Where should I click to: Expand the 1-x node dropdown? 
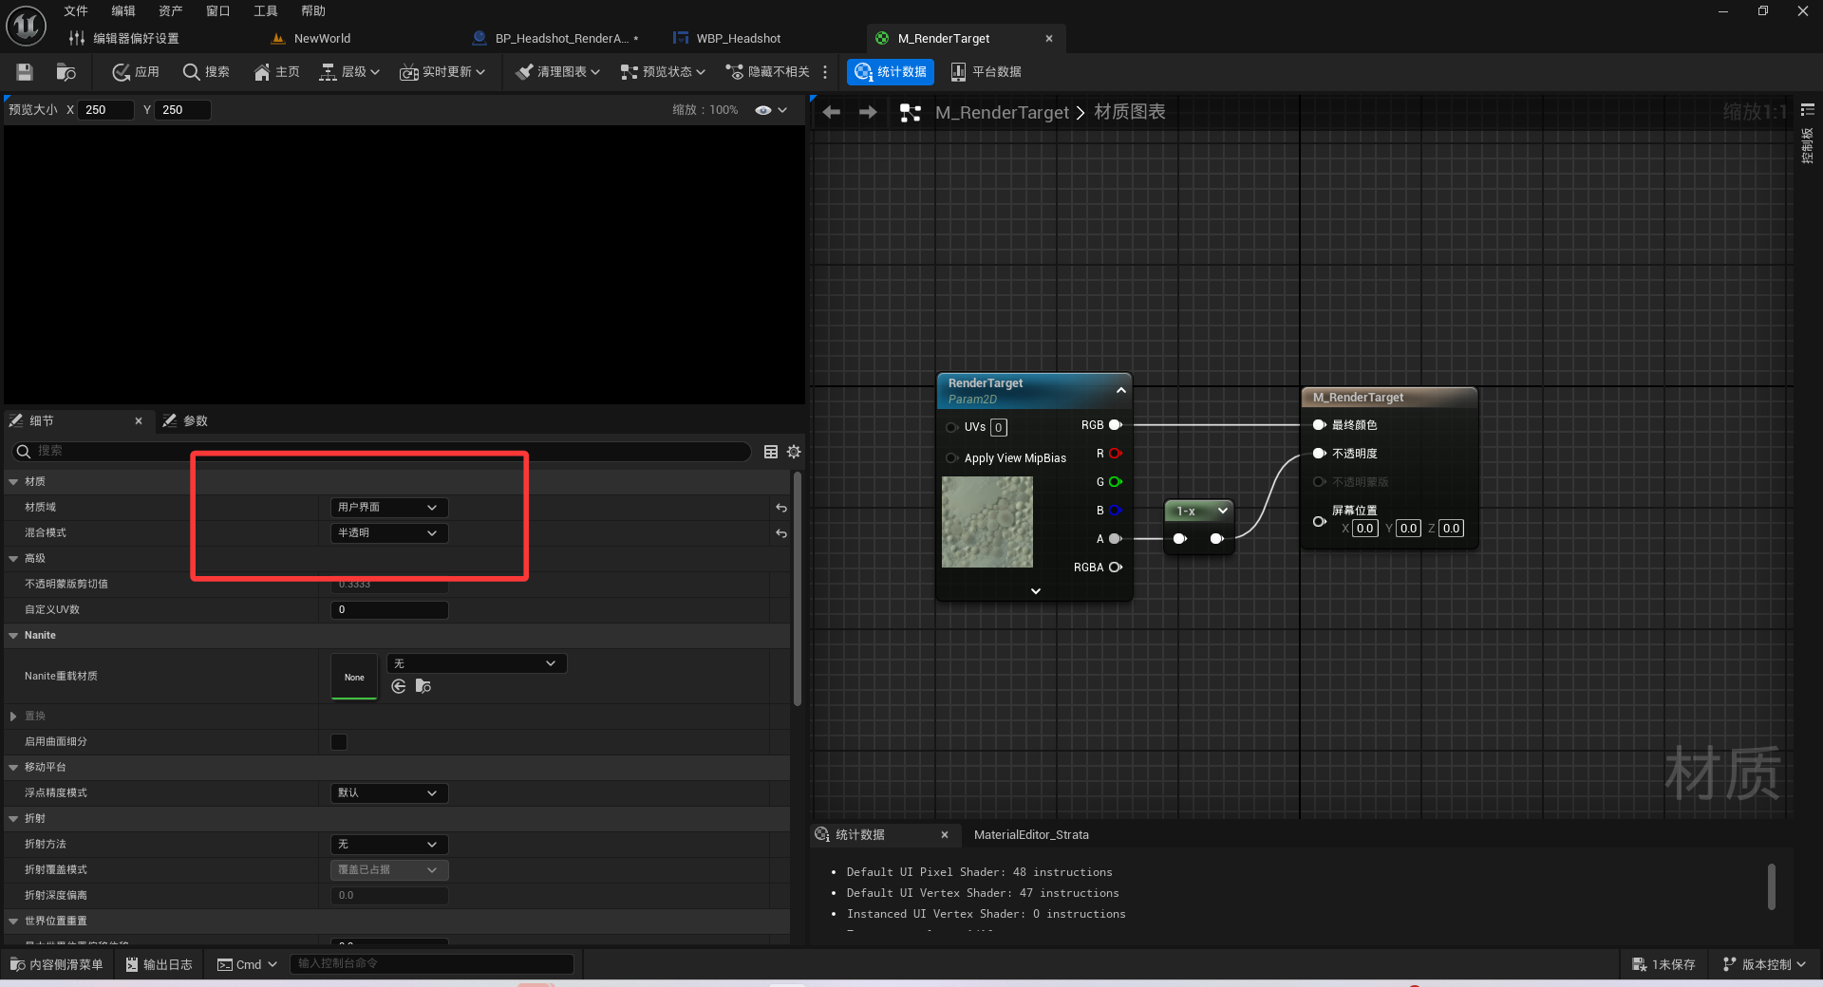(x=1223, y=511)
